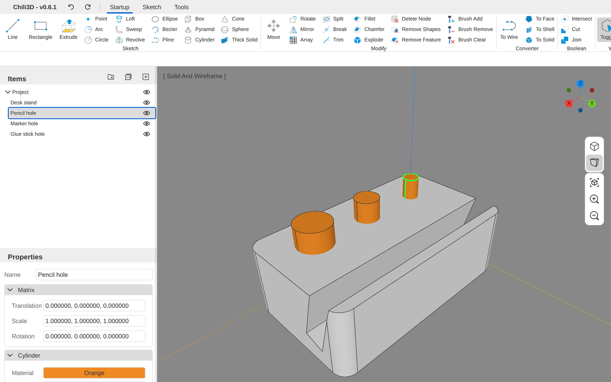This screenshot has width=611, height=382.
Task: Collapse the Project tree node
Action: click(8, 92)
